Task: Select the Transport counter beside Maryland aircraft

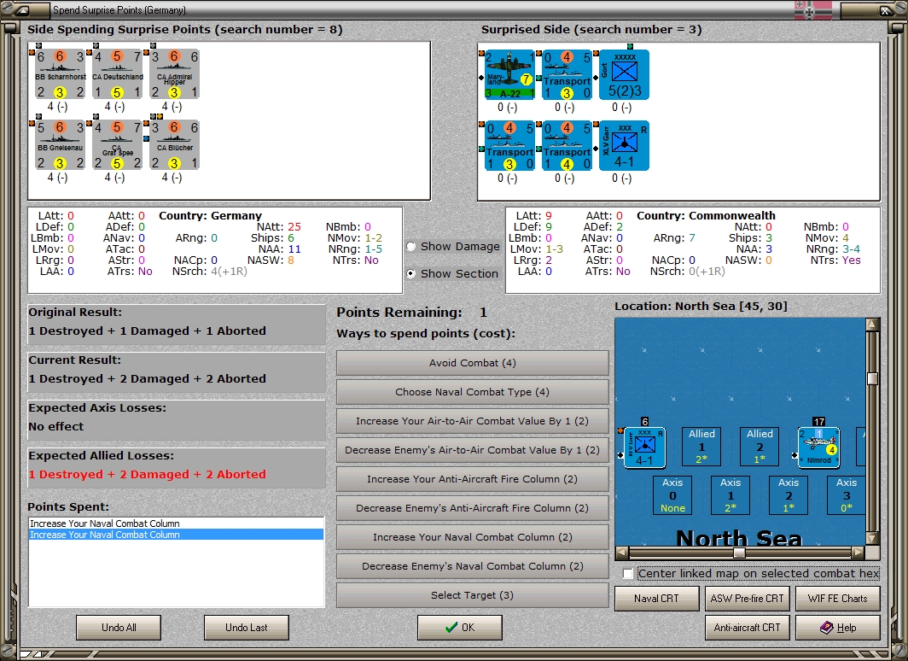Action: coord(567,74)
